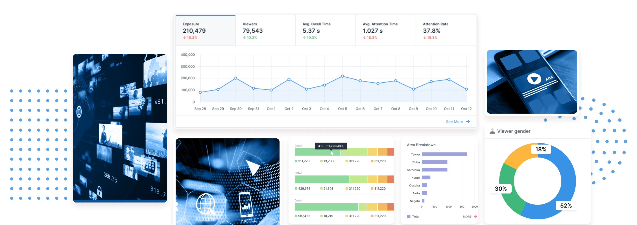Click the 10,219 light green legend value
The image size is (637, 225).
click(328, 216)
